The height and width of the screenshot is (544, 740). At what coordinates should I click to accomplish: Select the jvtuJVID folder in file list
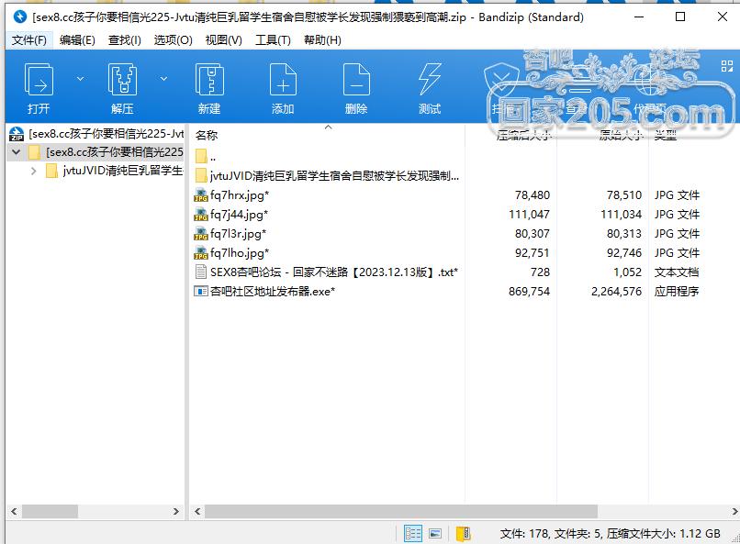pyautogui.click(x=327, y=176)
